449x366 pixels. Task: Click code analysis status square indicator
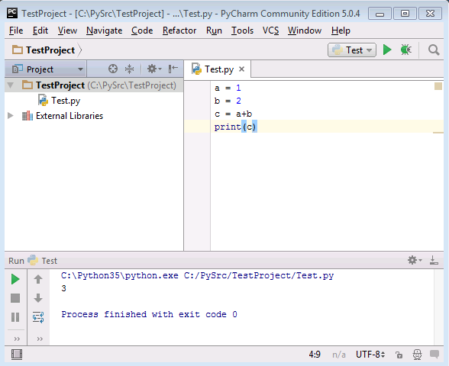(x=438, y=85)
